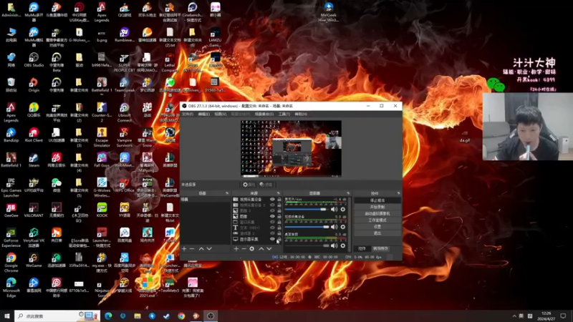Open Steam desktop shortcut
Image resolution: width=573 pixels, height=322 pixels.
coord(34,157)
